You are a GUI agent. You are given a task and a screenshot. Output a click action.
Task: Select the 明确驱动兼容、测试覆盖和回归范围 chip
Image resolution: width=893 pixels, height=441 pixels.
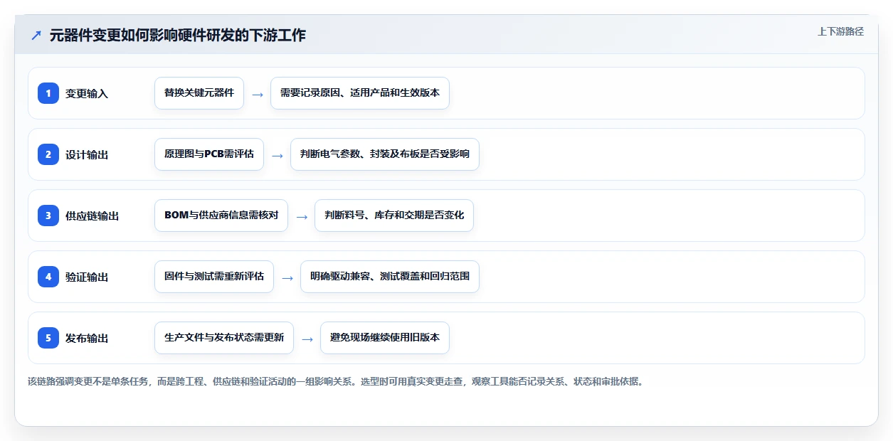pos(390,277)
